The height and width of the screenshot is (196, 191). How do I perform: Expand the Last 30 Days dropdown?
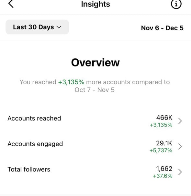(37, 27)
